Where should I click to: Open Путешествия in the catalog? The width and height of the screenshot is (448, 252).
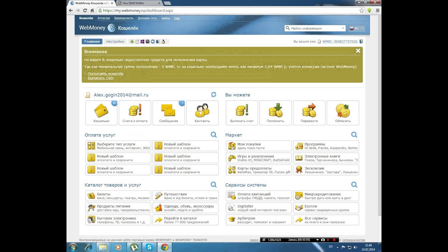tap(185, 196)
